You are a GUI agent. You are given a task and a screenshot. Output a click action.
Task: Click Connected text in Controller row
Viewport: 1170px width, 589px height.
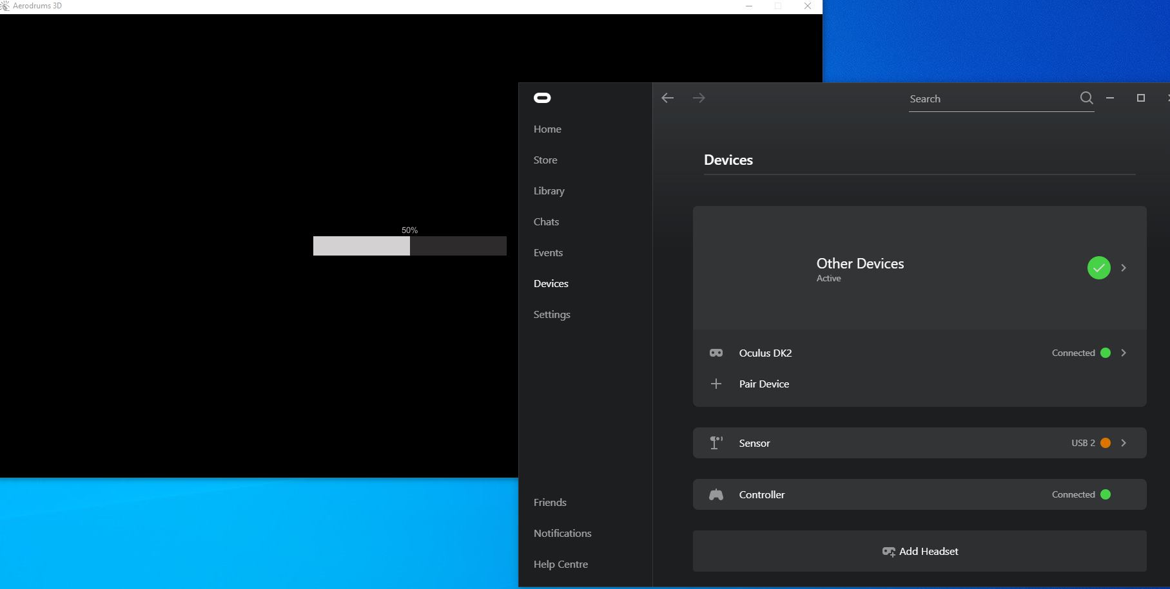coord(1073,494)
